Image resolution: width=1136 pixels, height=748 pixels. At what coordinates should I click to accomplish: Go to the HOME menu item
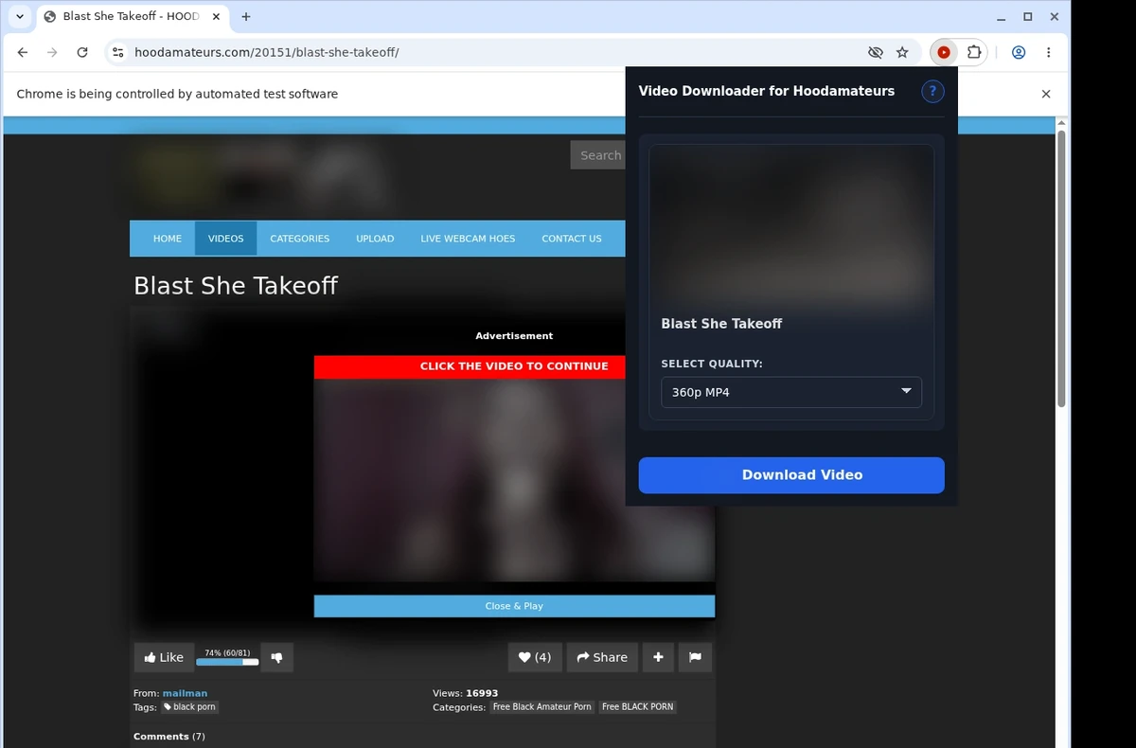(x=168, y=239)
